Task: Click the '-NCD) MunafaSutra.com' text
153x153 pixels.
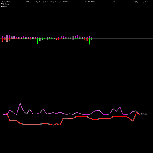Action: pyautogui.click(x=143, y=2)
